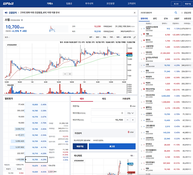Favorite the STEEM/KRW row star

click(142, 65)
